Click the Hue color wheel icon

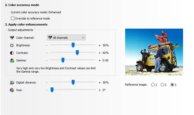point(12,90)
